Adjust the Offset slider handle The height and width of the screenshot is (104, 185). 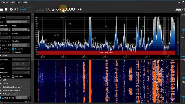[183, 97]
